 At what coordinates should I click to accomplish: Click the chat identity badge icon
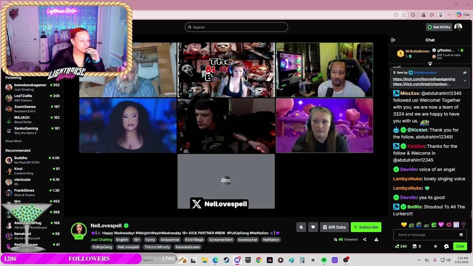tap(446, 246)
